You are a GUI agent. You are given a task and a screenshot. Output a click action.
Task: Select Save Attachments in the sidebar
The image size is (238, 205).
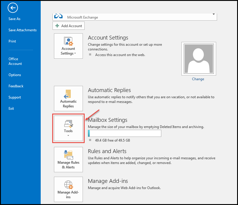pos(22,30)
